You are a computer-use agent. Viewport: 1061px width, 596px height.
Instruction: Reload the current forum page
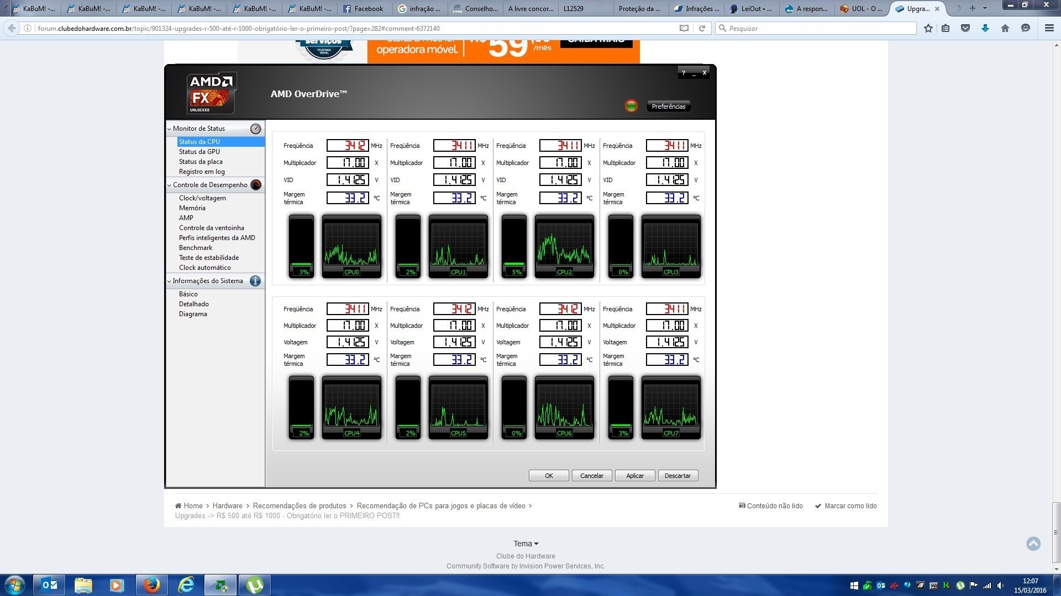pyautogui.click(x=702, y=28)
